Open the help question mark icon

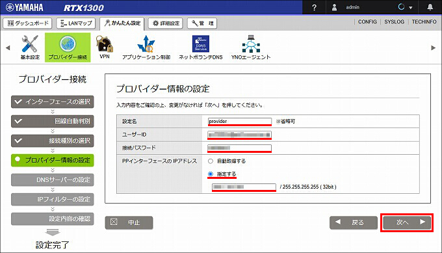tap(314, 8)
